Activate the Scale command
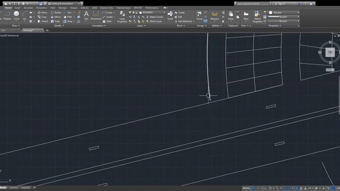The height and width of the screenshot is (191, 340). 55,21
